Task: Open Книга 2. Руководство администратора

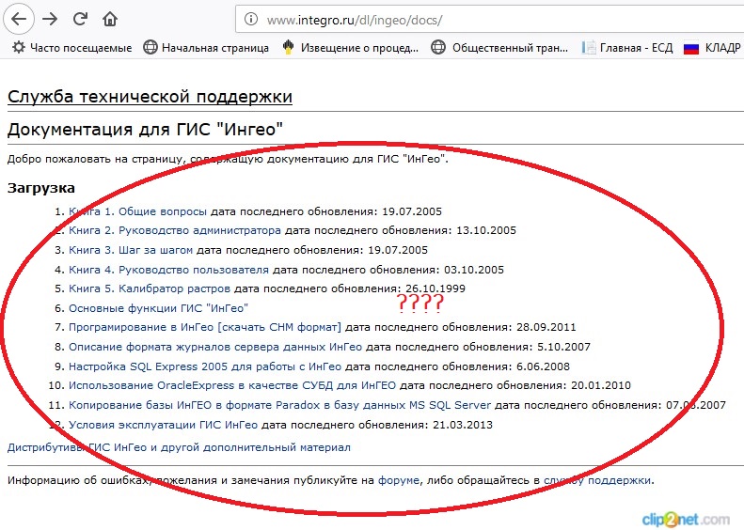Action: pos(175,230)
